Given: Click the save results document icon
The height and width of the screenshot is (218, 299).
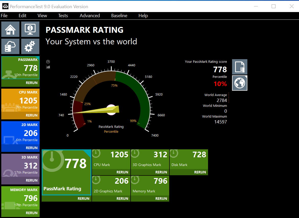Looking at the screenshot, I should tap(240, 67).
